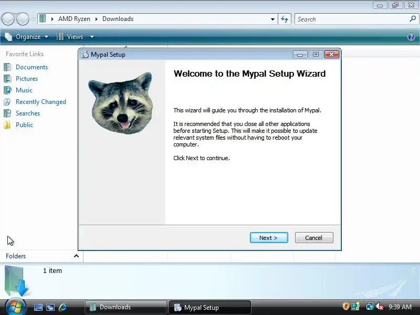Open the Public favorite link
Screen dimensions: 420x315
pyautogui.click(x=24, y=125)
